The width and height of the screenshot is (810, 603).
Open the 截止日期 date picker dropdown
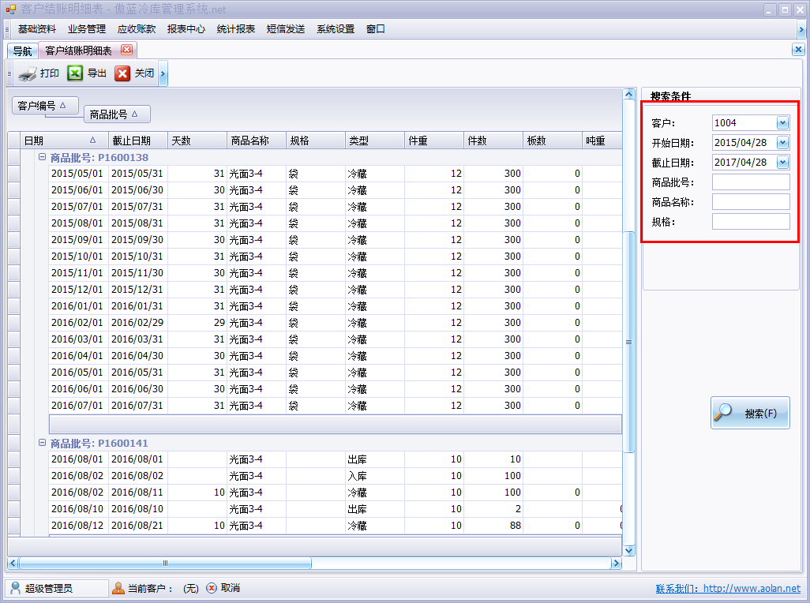tap(782, 163)
